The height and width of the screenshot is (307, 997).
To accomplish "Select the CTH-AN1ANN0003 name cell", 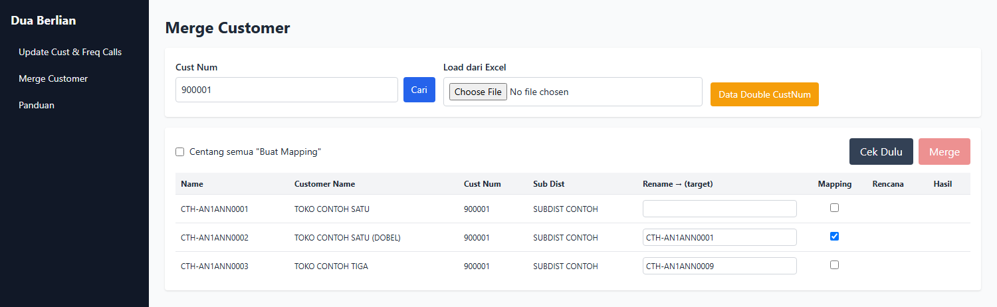I will [215, 266].
